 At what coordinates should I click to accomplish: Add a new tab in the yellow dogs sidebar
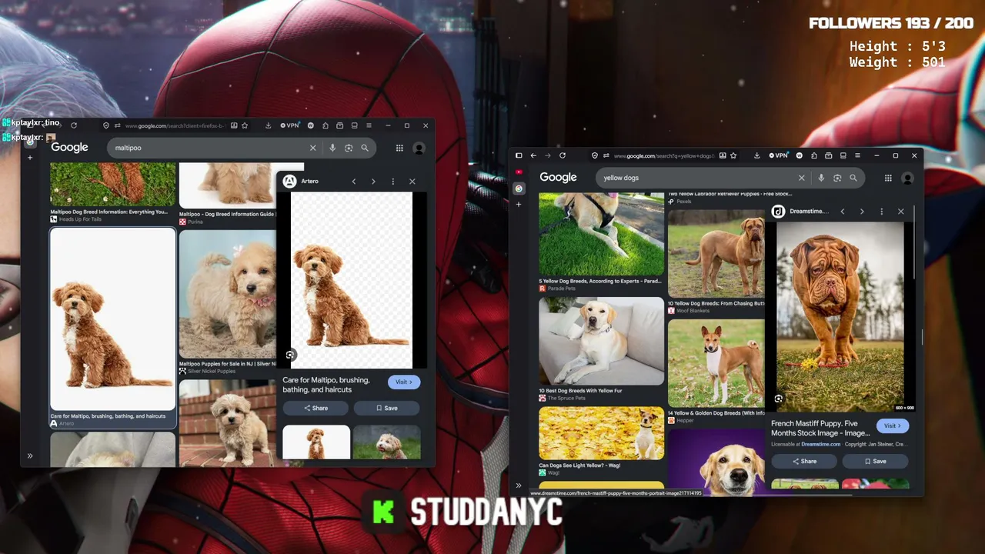click(519, 204)
